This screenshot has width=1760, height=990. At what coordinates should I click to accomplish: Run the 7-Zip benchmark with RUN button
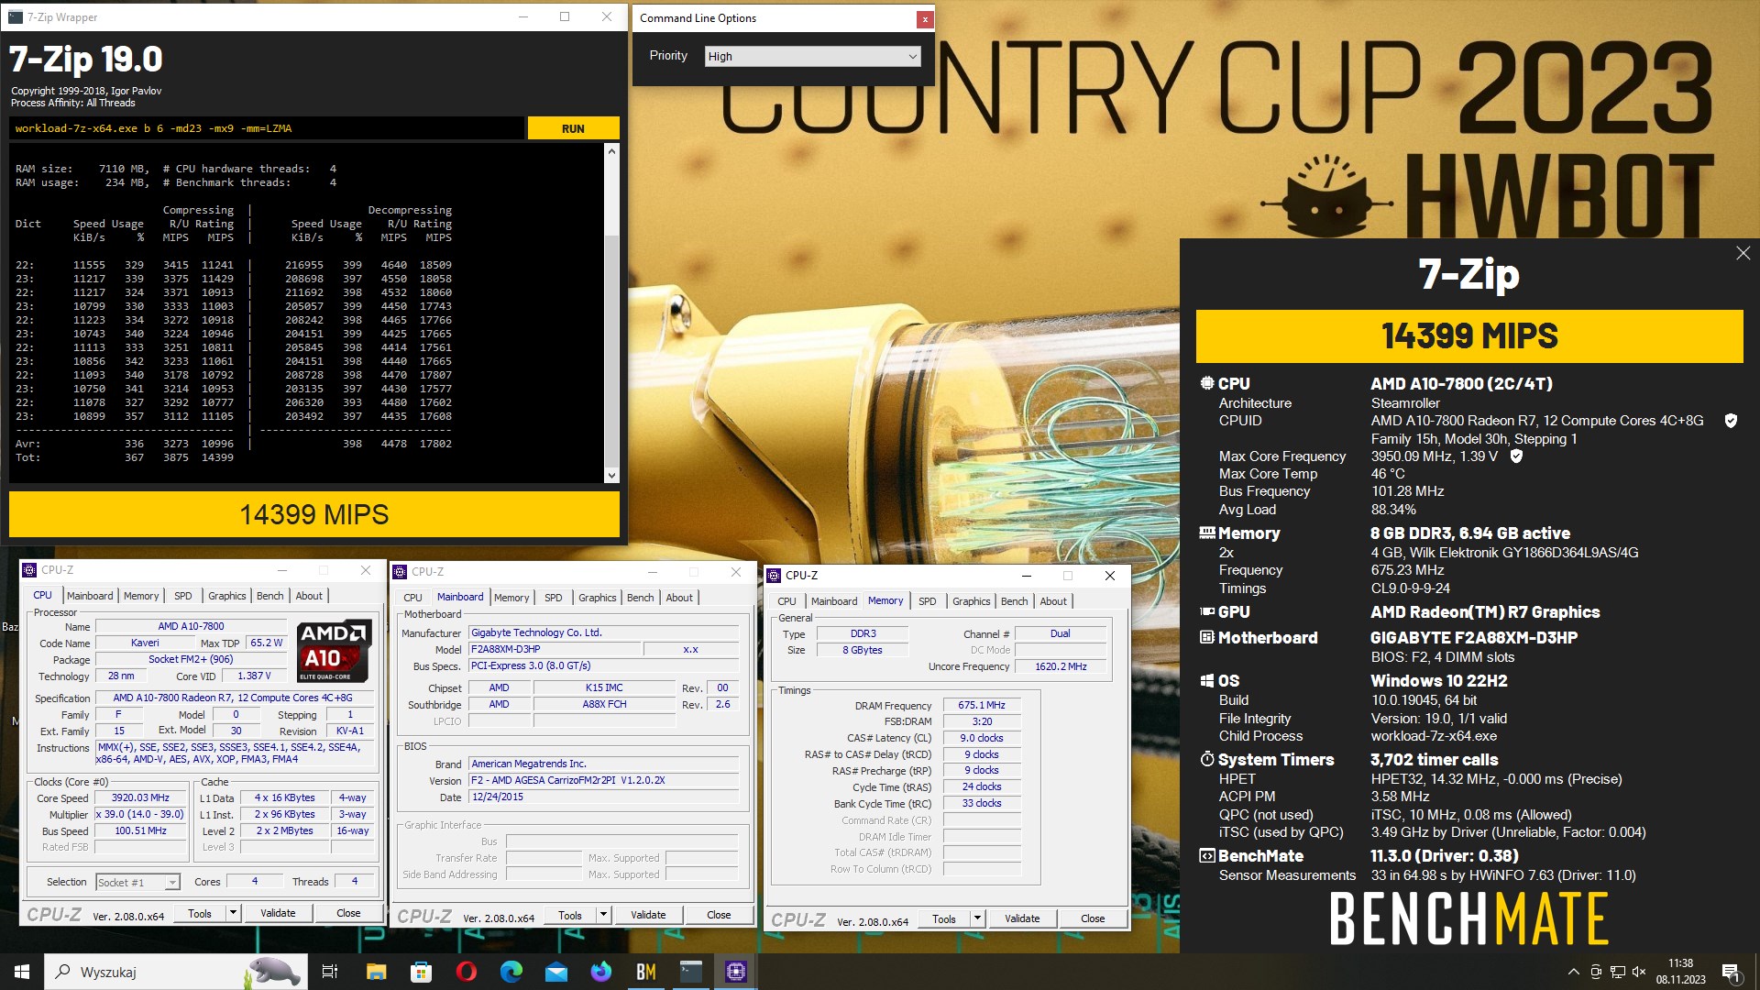[573, 128]
